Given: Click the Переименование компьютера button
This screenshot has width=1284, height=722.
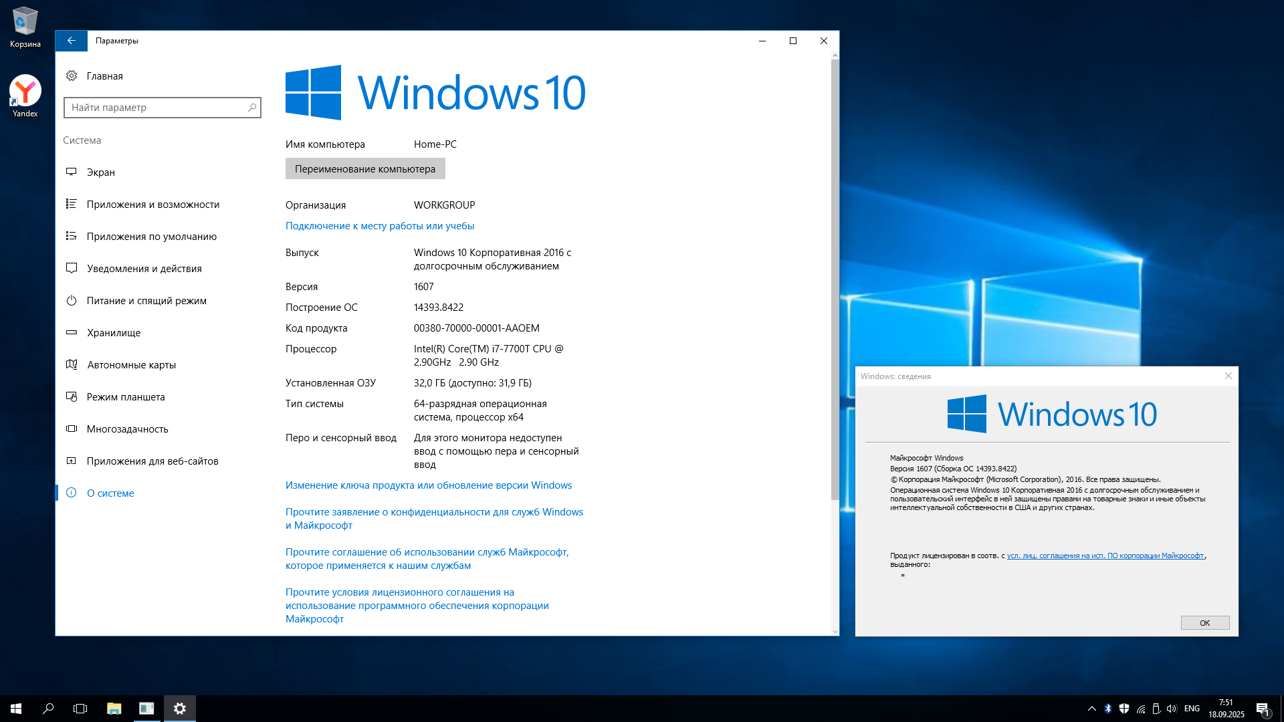Looking at the screenshot, I should tap(365, 169).
